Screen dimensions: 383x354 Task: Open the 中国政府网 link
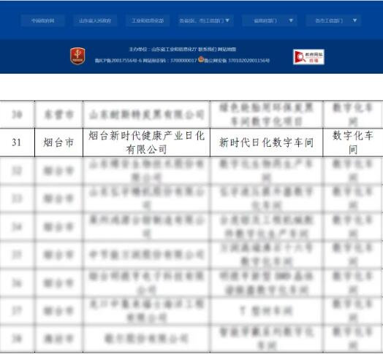click(43, 20)
